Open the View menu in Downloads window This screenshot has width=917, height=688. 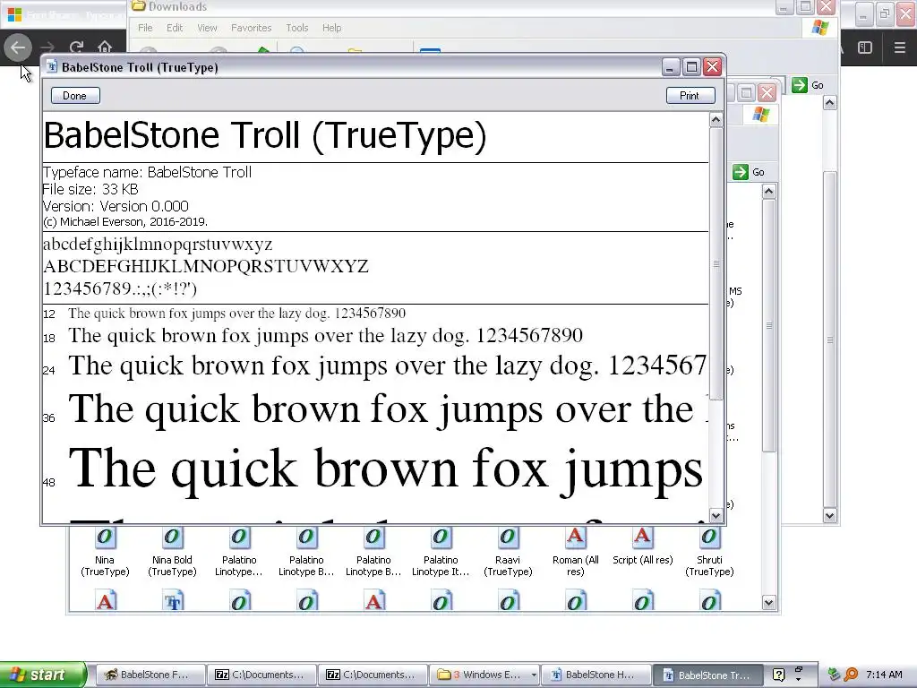(207, 28)
